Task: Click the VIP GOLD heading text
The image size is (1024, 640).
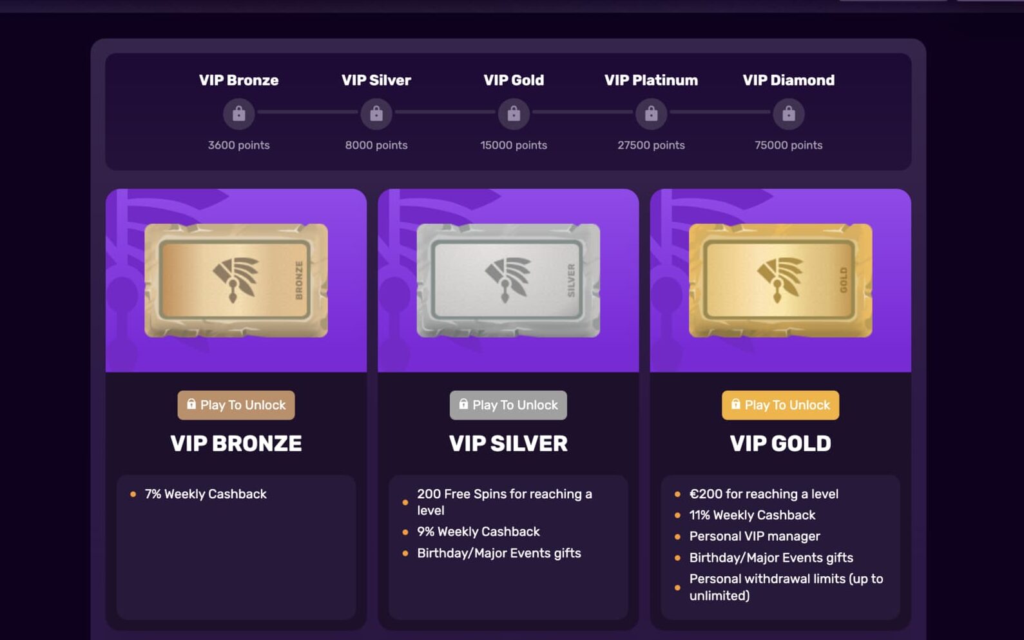Action: point(780,443)
